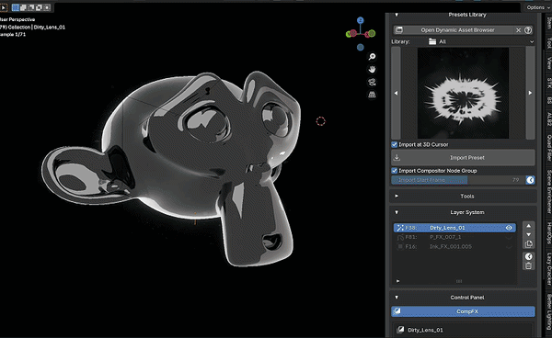
Task: Open the HardOps sidebar tab
Action: point(548,232)
